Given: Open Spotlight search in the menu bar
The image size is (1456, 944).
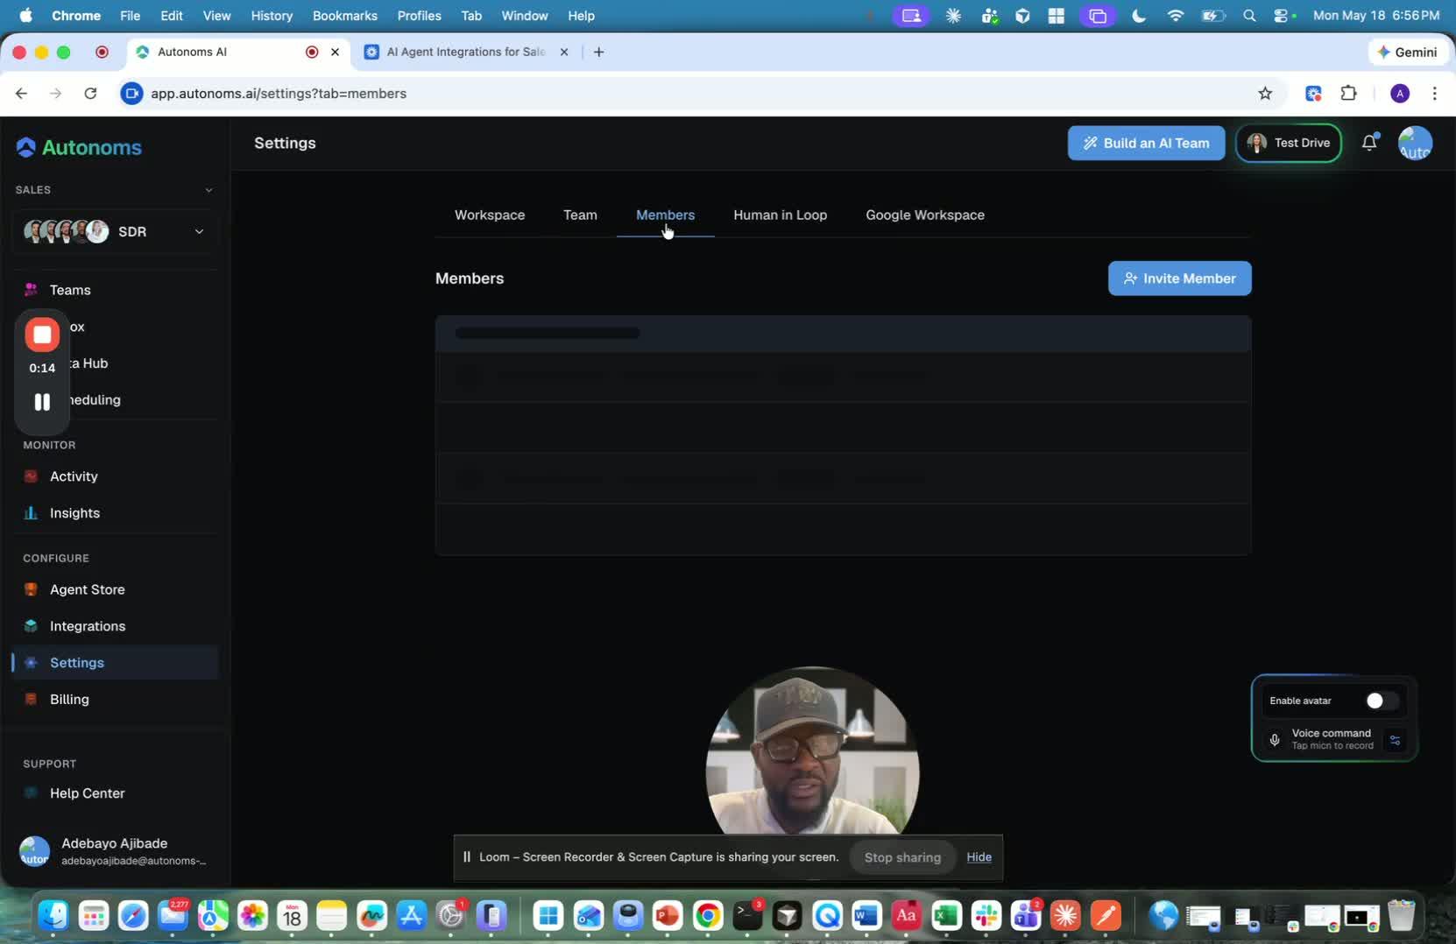Looking at the screenshot, I should tap(1249, 16).
